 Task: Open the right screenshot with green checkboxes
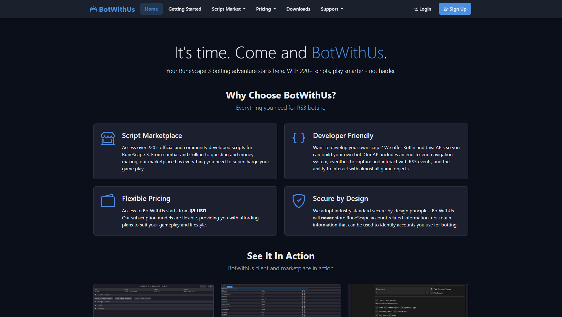(x=408, y=301)
